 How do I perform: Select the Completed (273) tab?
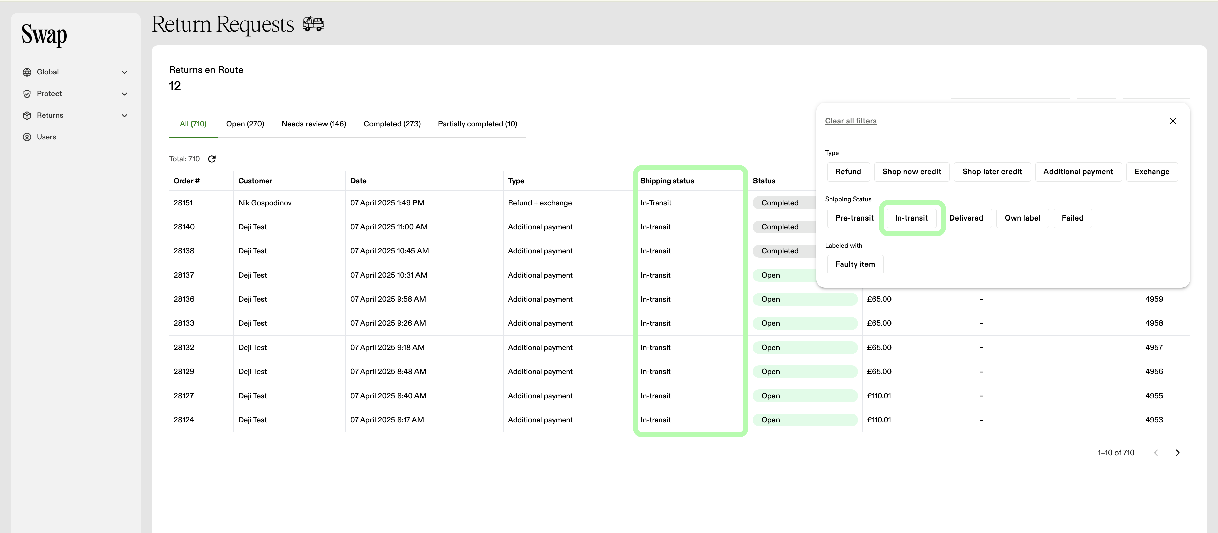point(392,124)
